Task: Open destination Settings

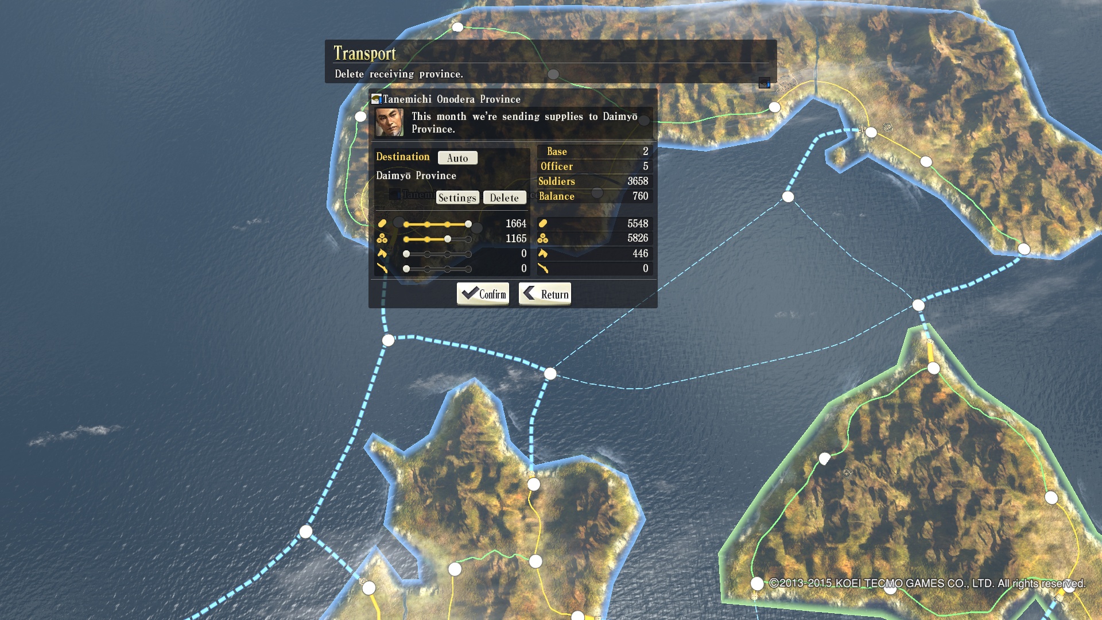Action: [x=457, y=197]
